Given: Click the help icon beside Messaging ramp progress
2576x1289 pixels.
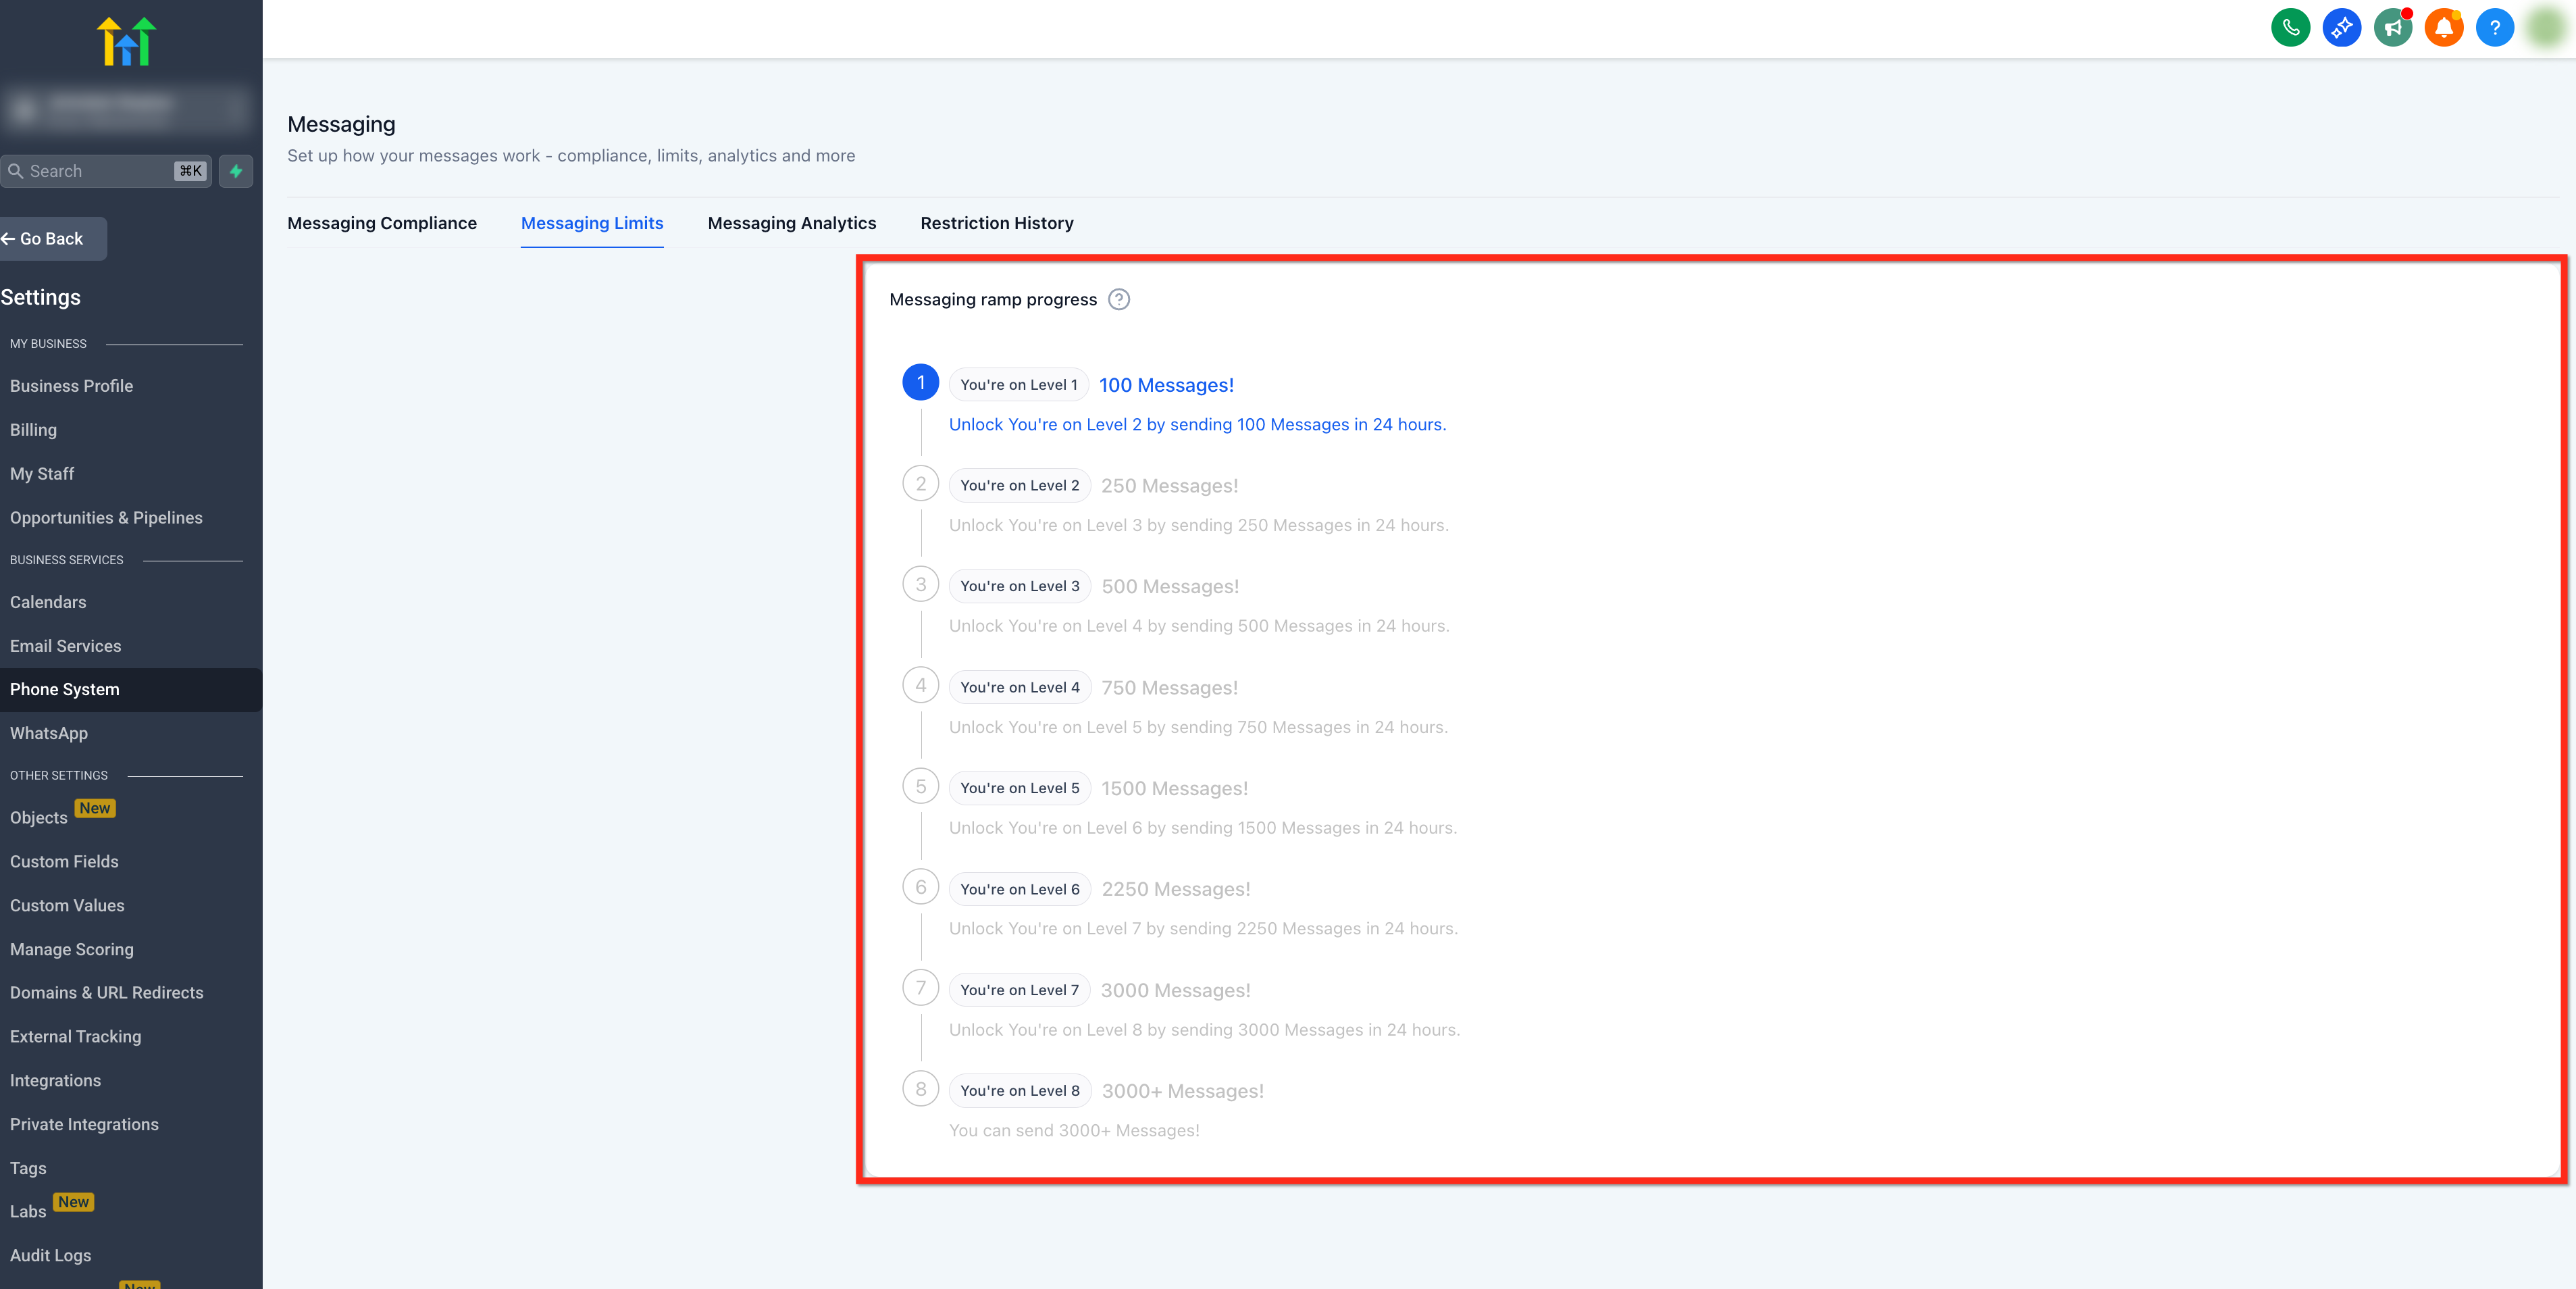Looking at the screenshot, I should 1119,300.
